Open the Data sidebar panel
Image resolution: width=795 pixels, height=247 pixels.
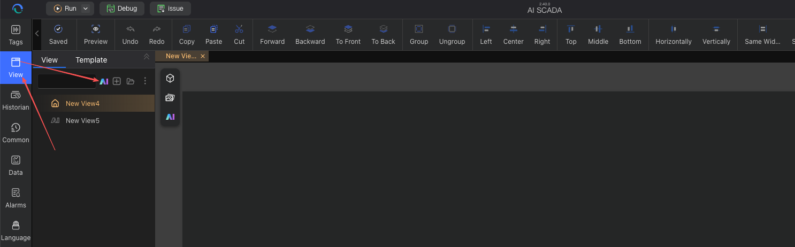[x=16, y=165]
